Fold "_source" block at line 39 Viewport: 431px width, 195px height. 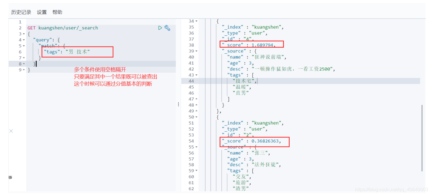coord(196,51)
